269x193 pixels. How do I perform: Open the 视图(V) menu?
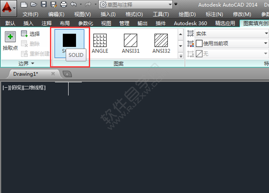click(82, 14)
